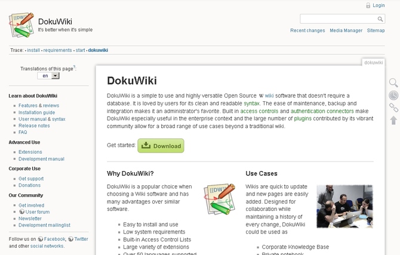Open Media Manager
400x255 pixels.
[346, 30]
